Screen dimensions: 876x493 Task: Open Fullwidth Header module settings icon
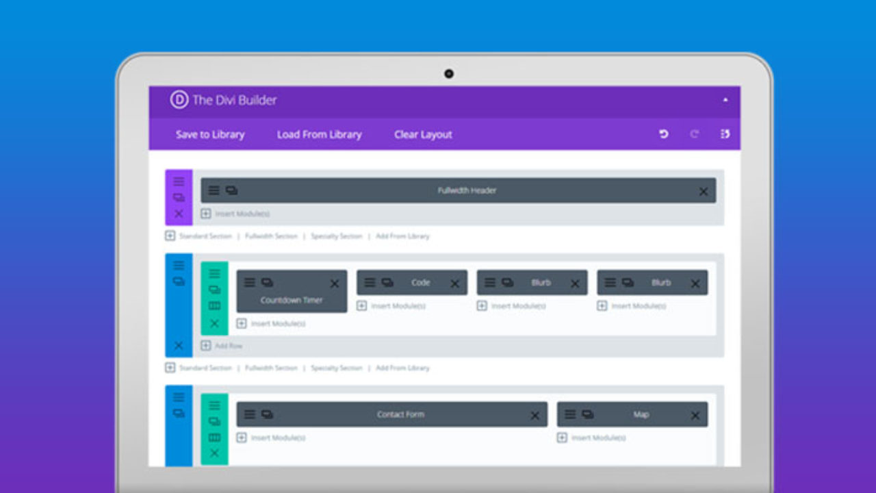pyautogui.click(x=214, y=190)
